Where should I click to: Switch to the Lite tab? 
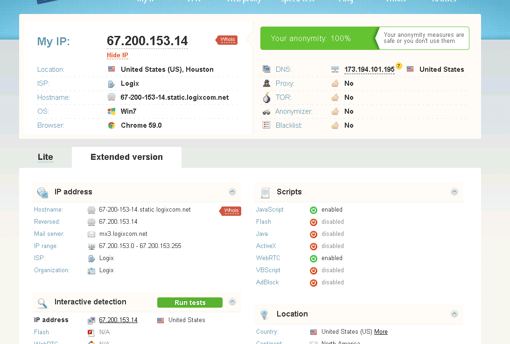click(x=45, y=157)
